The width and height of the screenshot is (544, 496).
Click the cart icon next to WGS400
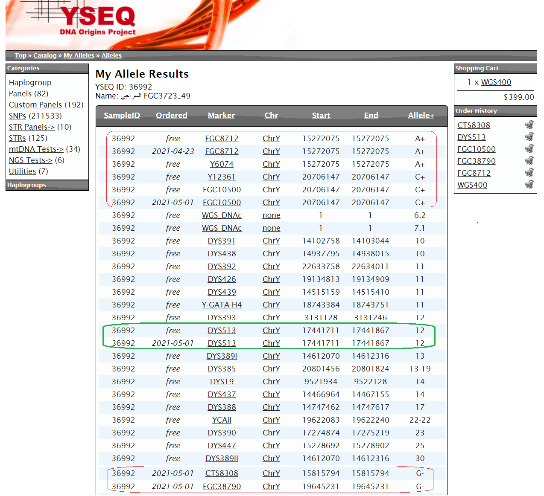click(529, 184)
